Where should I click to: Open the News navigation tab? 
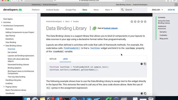click(x=96, y=10)
